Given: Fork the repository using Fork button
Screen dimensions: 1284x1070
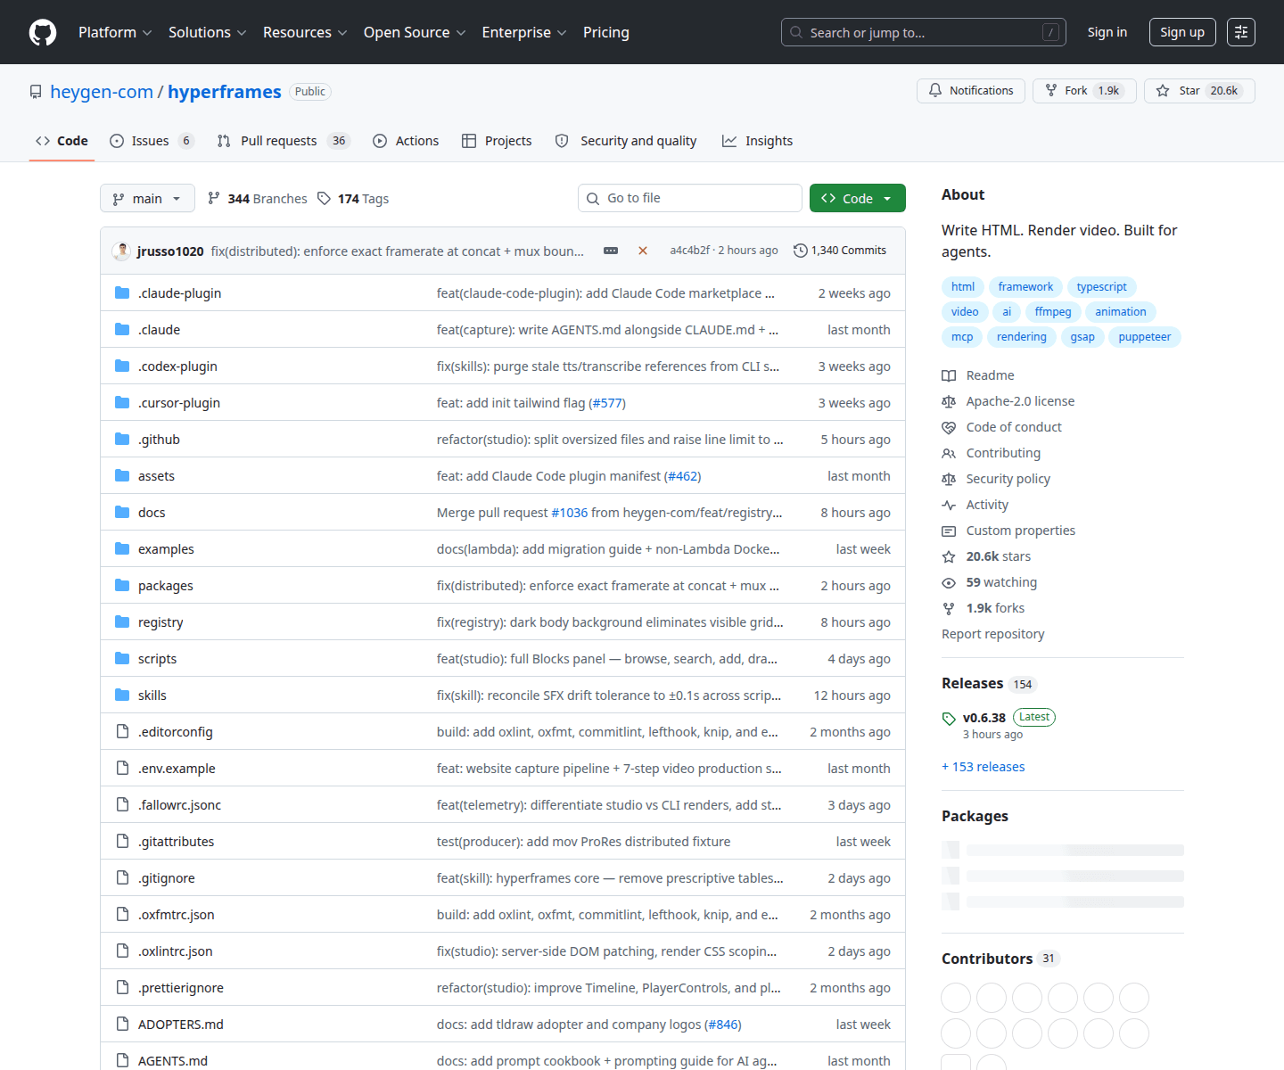Looking at the screenshot, I should 1084,91.
